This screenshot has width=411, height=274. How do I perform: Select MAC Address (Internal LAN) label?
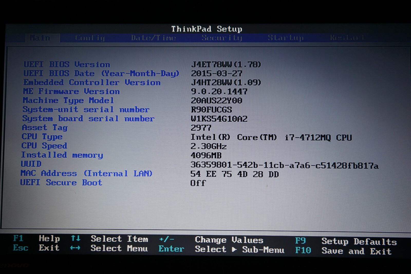tap(87, 173)
